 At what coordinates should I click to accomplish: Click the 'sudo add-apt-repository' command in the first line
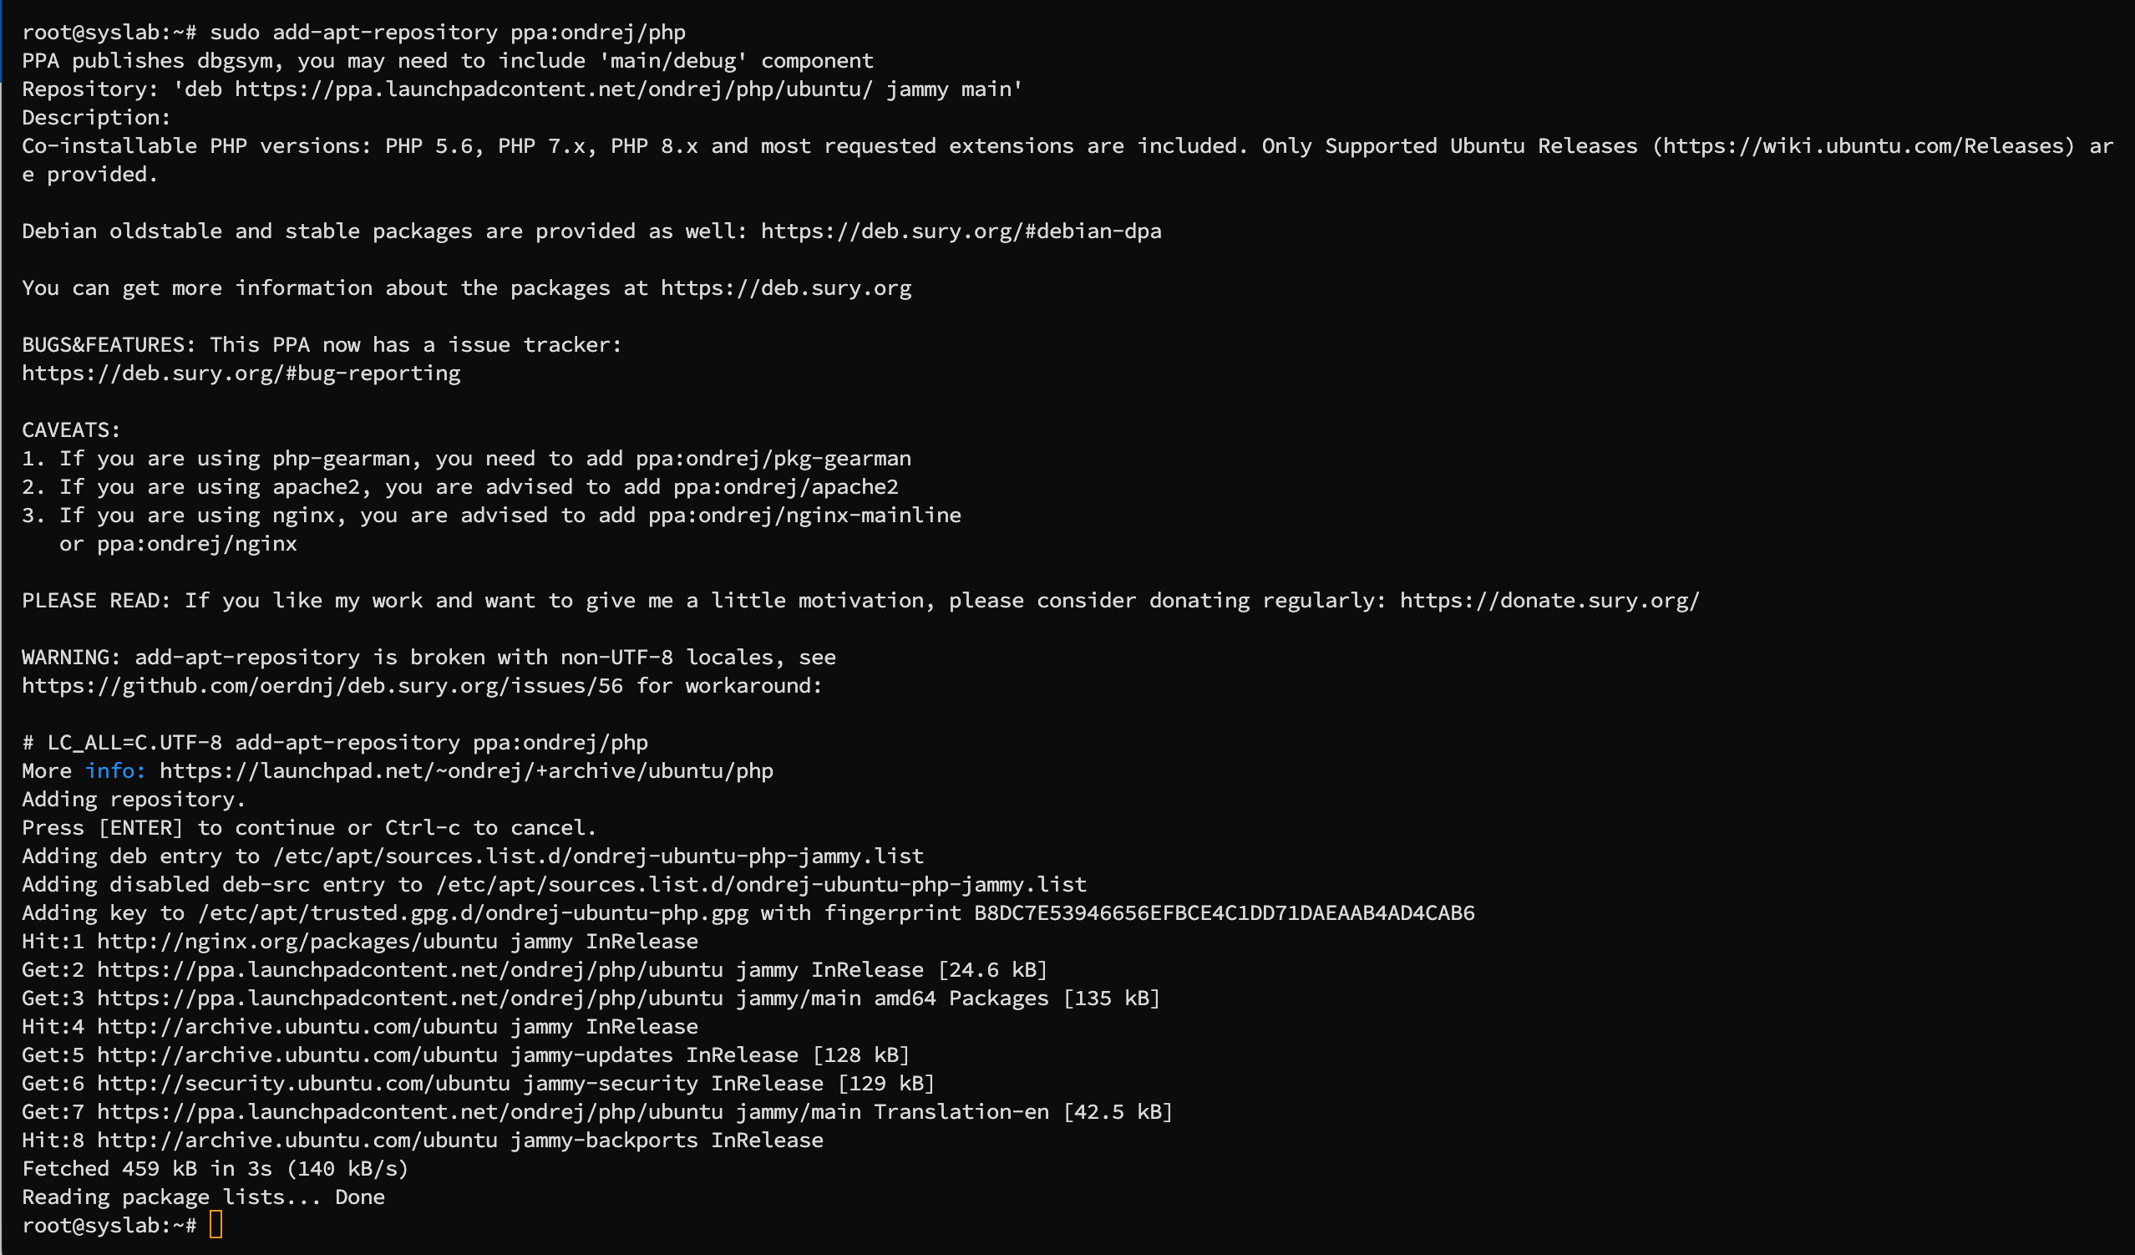pyautogui.click(x=354, y=33)
